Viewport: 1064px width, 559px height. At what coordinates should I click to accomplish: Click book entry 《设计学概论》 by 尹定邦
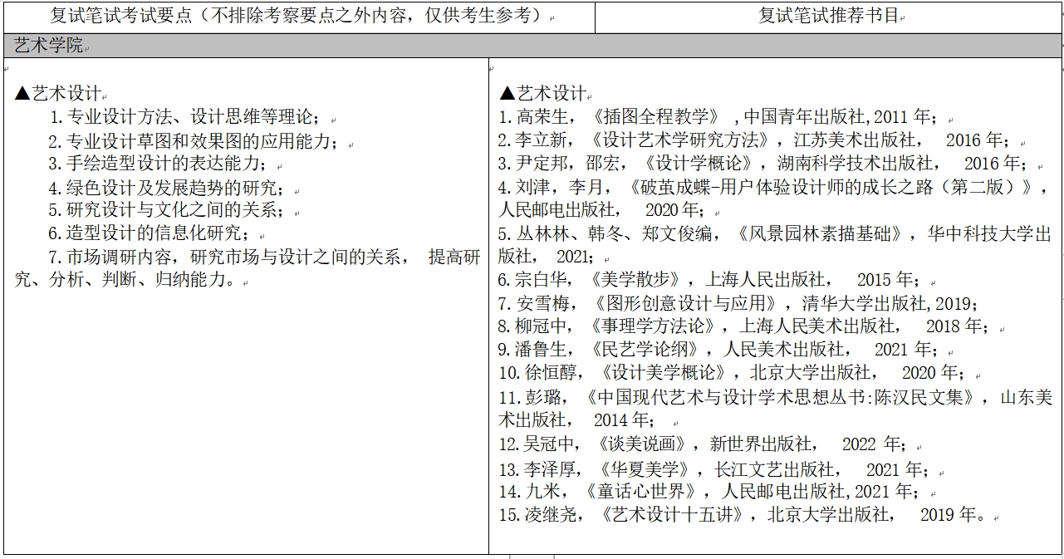point(764,164)
